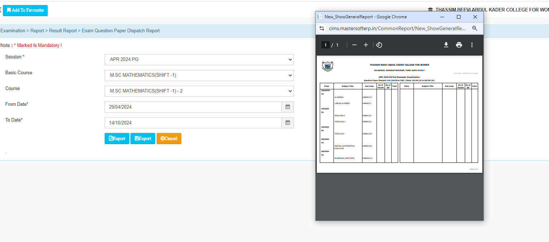View site information in address bar

(x=322, y=28)
